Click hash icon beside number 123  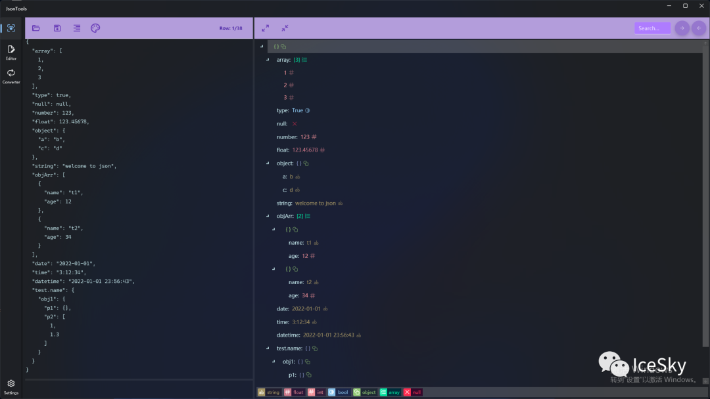pyautogui.click(x=314, y=137)
